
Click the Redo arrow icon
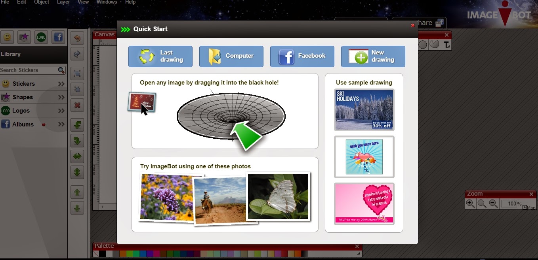click(77, 54)
